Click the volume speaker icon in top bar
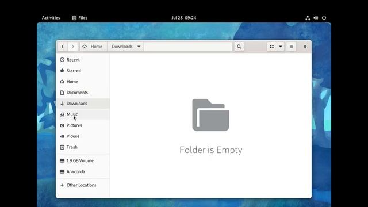 tap(316, 18)
